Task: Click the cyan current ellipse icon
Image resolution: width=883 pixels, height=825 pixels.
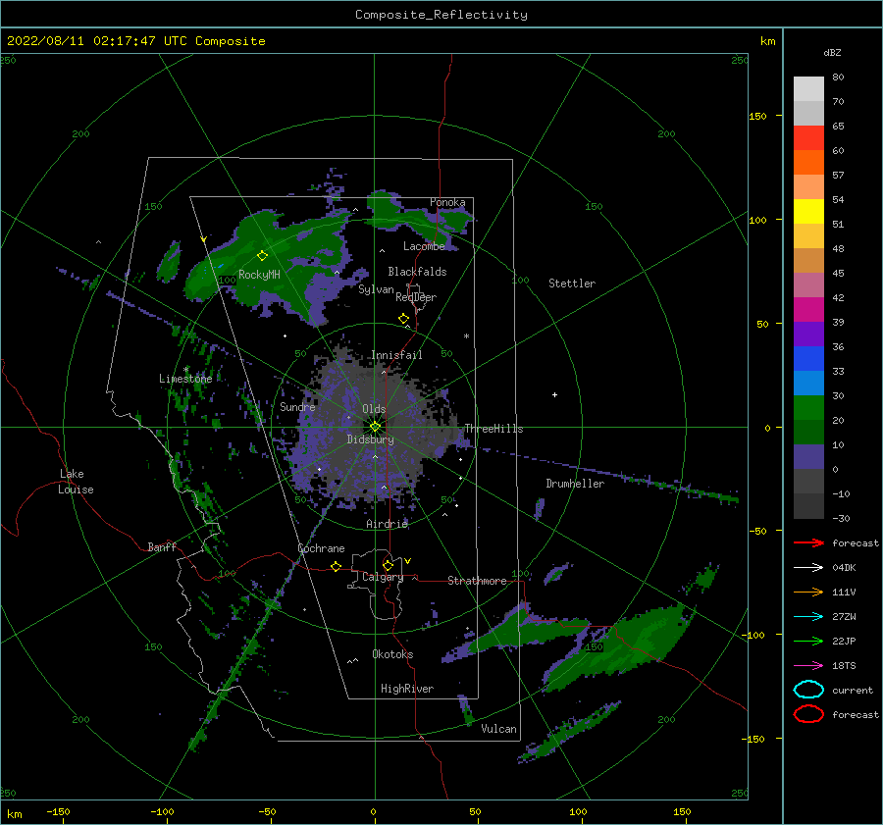Action: coord(808,690)
